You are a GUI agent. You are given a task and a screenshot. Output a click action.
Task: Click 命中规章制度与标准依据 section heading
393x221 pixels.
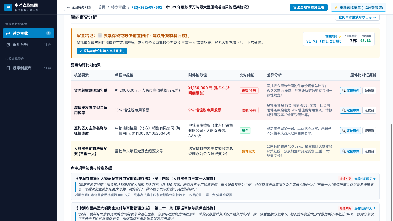point(91,168)
